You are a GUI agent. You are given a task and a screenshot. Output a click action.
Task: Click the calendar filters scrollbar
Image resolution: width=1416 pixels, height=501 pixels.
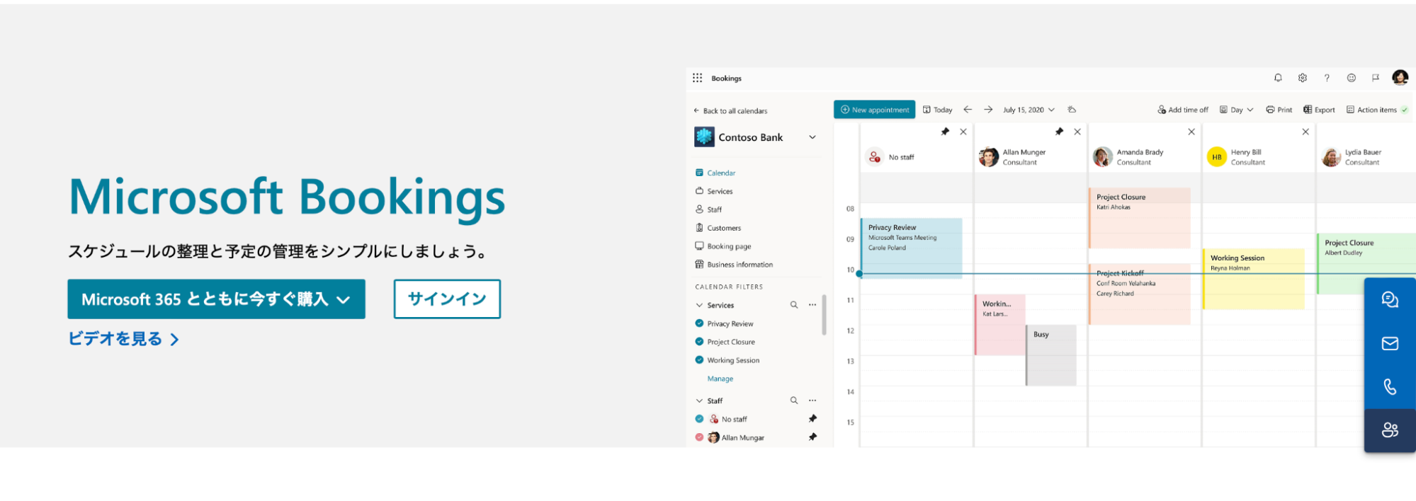[824, 315]
